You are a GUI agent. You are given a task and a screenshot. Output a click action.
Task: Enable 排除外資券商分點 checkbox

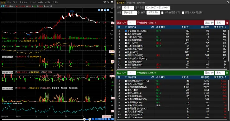[183, 13]
